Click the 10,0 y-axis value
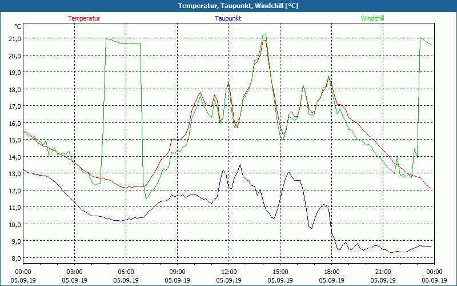457x286 pixels. [15, 224]
